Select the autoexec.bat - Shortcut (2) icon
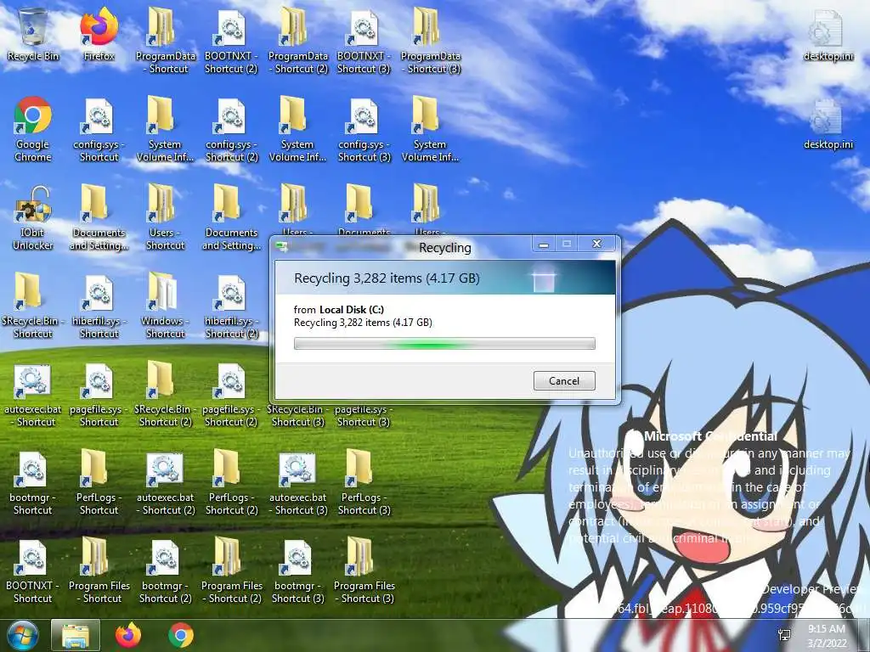This screenshot has height=652, width=870. click(x=166, y=483)
